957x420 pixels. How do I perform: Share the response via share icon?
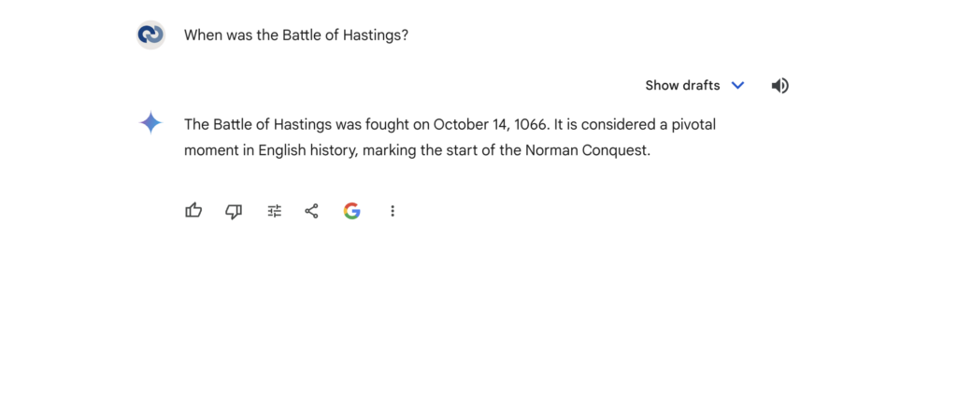coord(312,211)
